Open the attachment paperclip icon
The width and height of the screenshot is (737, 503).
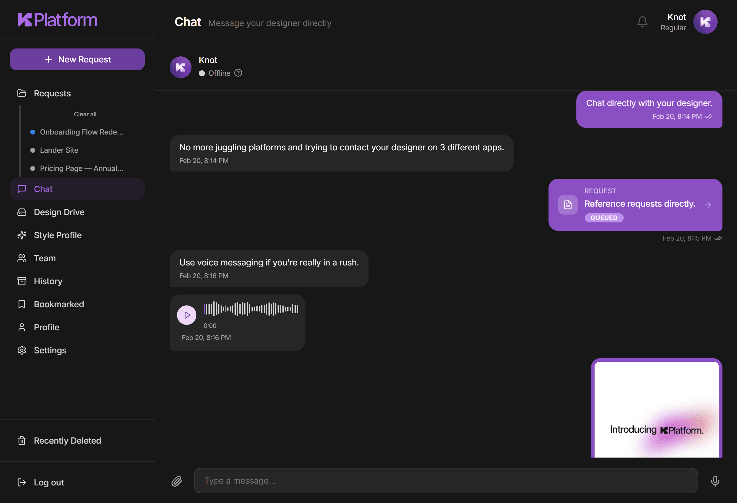(x=177, y=481)
